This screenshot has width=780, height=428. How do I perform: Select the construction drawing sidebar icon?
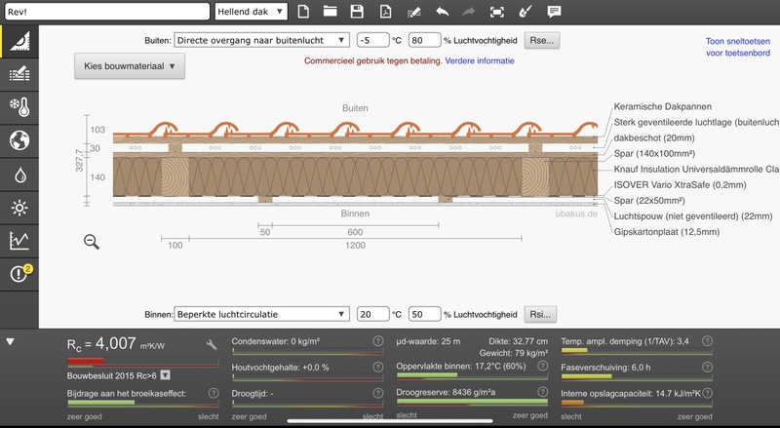tap(19, 41)
